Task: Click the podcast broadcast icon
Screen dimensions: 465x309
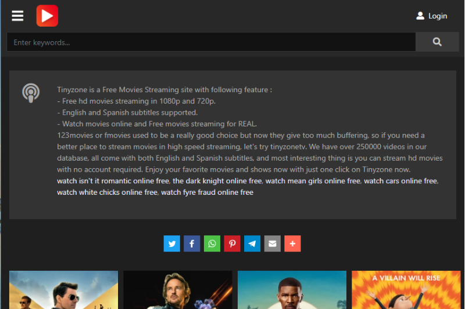Action: click(31, 93)
